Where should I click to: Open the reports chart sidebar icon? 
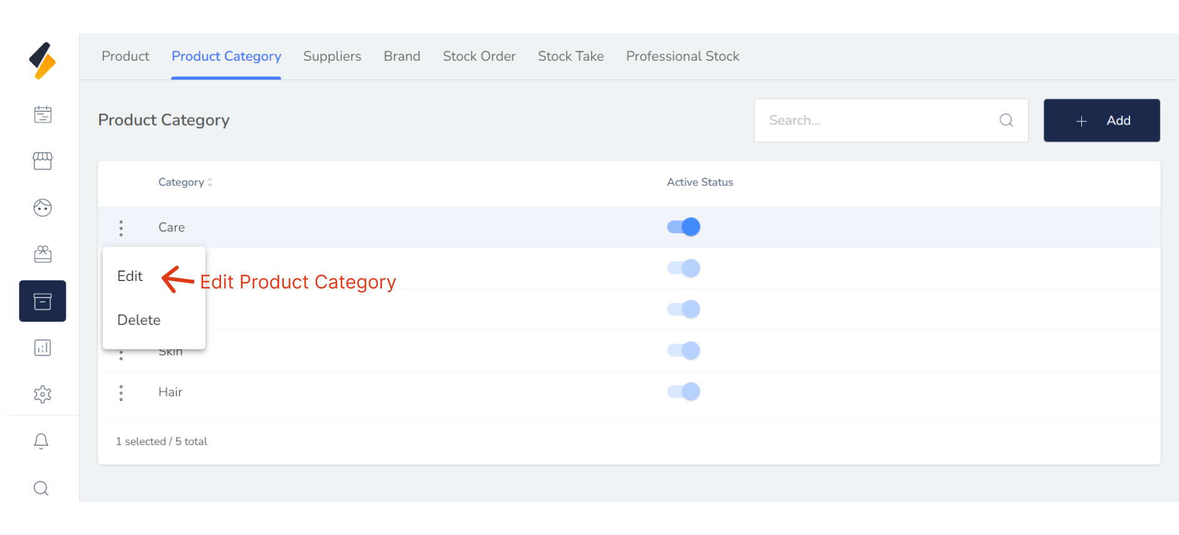pyautogui.click(x=43, y=348)
